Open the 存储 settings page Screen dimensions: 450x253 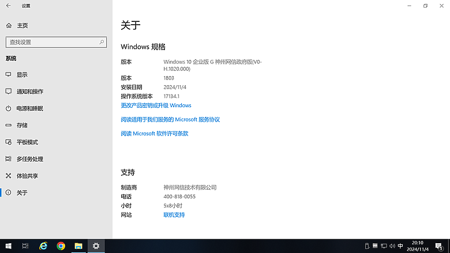pyautogui.click(x=57, y=125)
